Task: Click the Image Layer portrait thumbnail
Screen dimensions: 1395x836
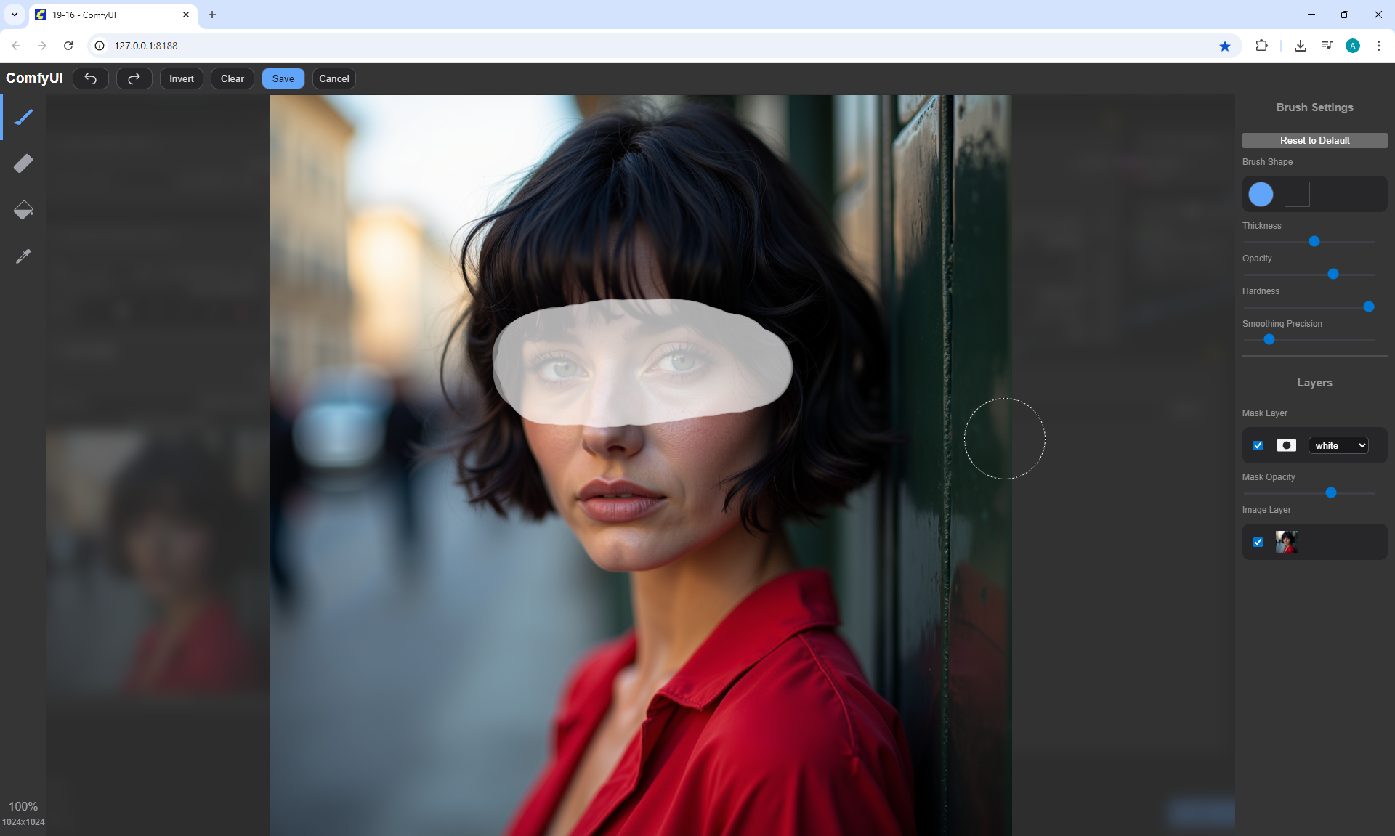Action: click(x=1286, y=542)
